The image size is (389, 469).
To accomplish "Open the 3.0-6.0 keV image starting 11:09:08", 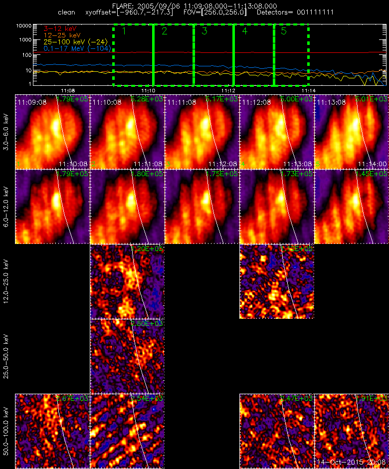I will coord(52,132).
